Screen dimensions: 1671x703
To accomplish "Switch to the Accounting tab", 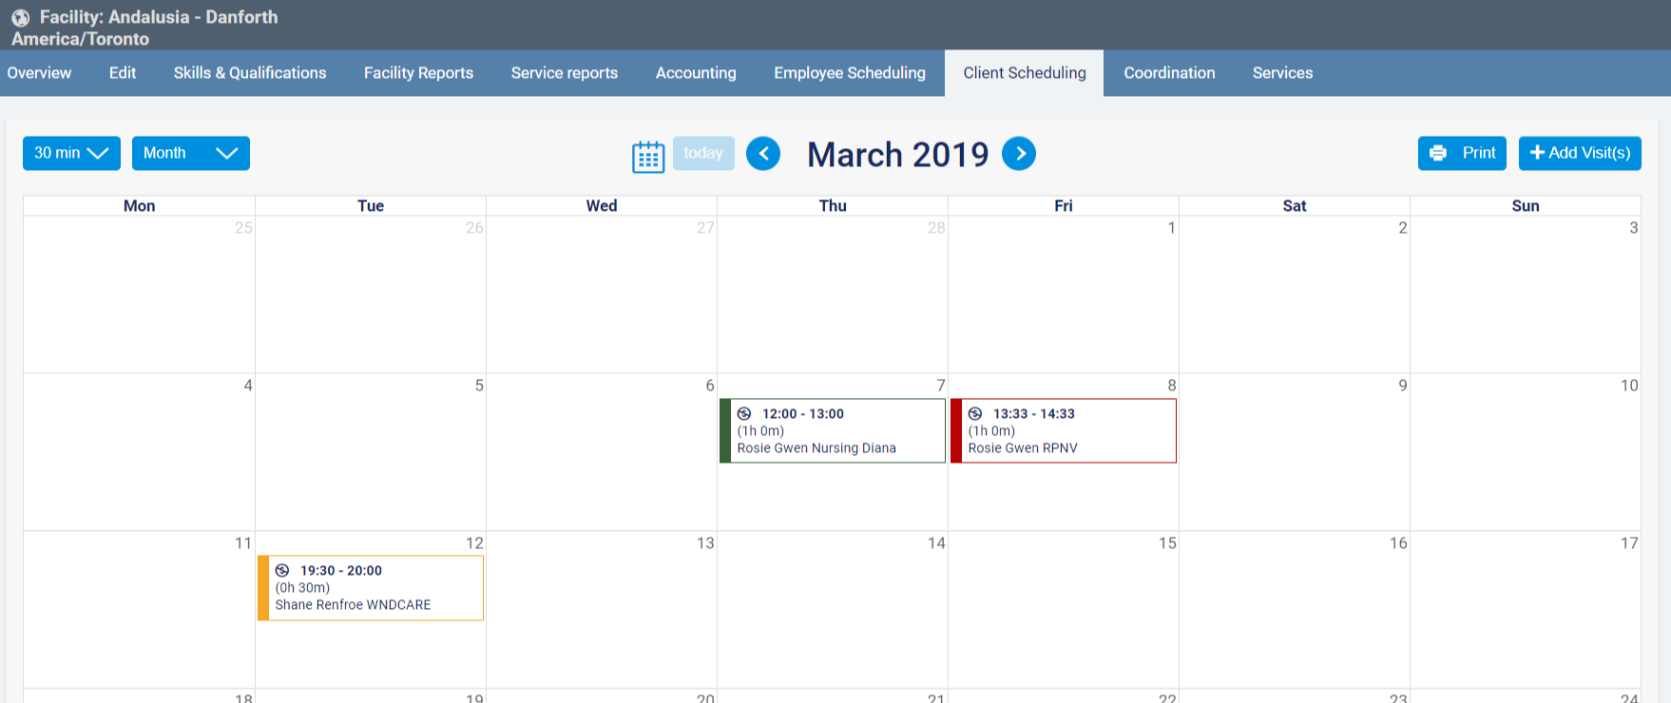I will (696, 73).
